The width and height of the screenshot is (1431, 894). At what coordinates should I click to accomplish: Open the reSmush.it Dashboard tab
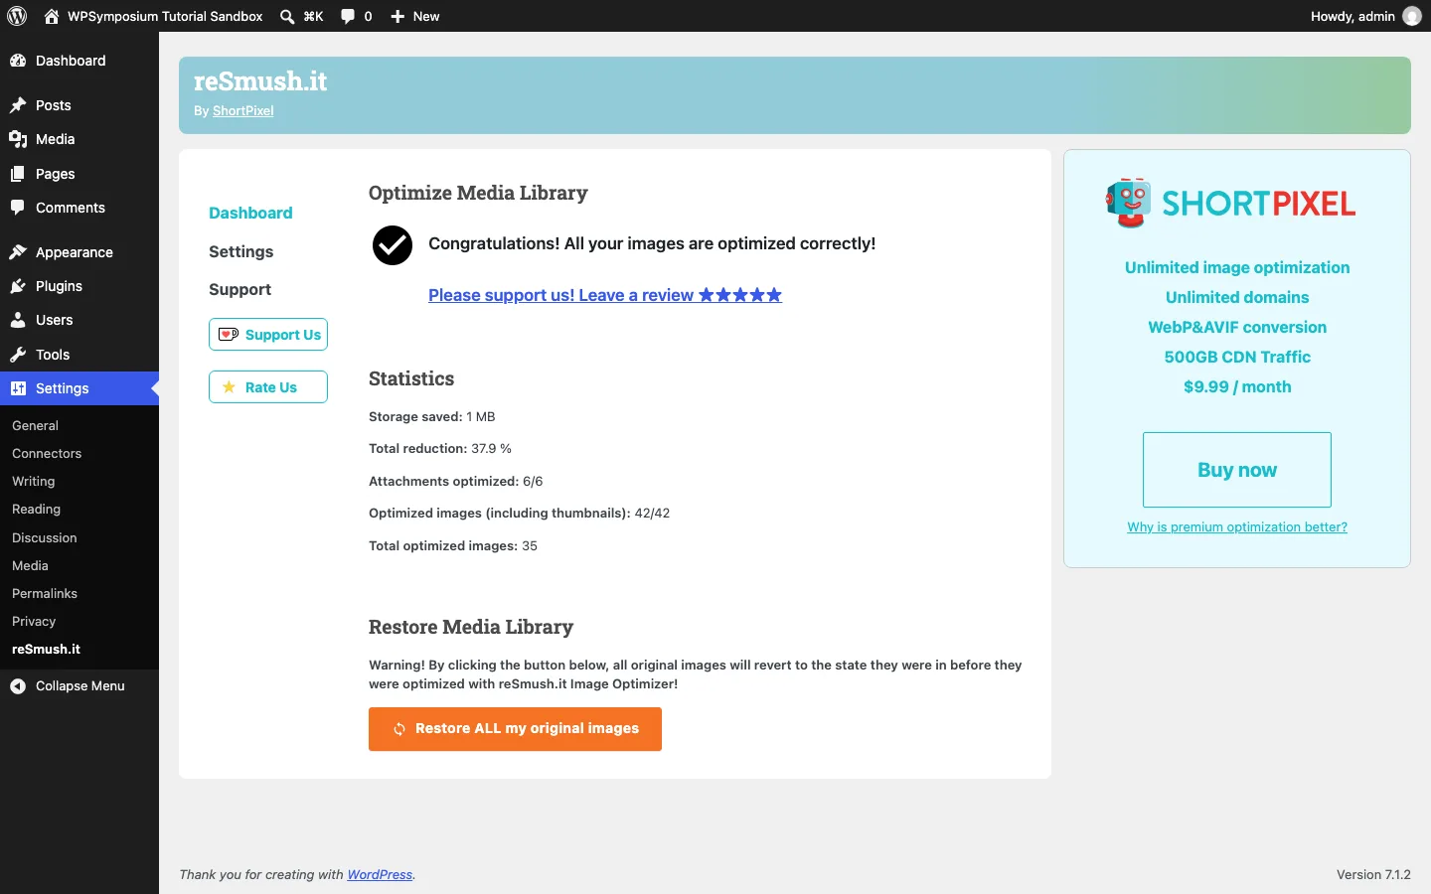250,213
